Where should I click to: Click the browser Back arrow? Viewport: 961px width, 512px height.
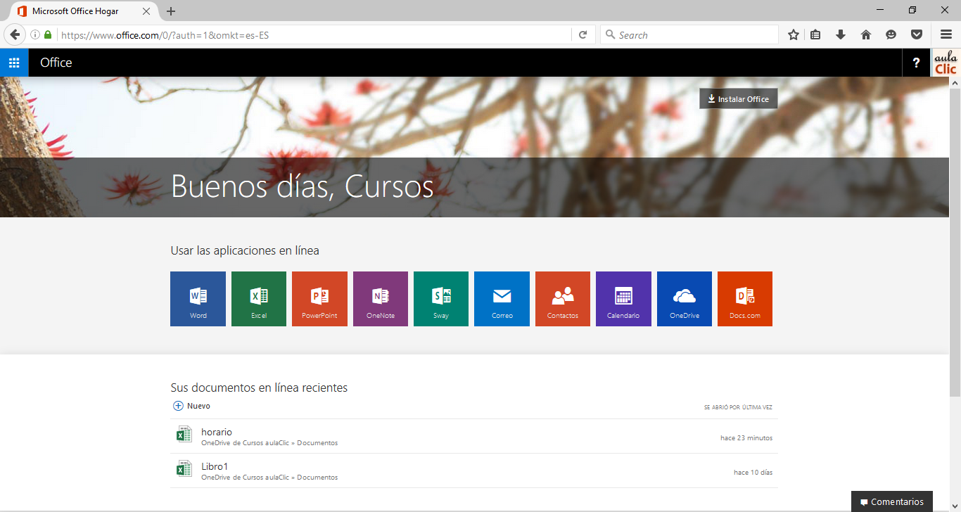[14, 34]
